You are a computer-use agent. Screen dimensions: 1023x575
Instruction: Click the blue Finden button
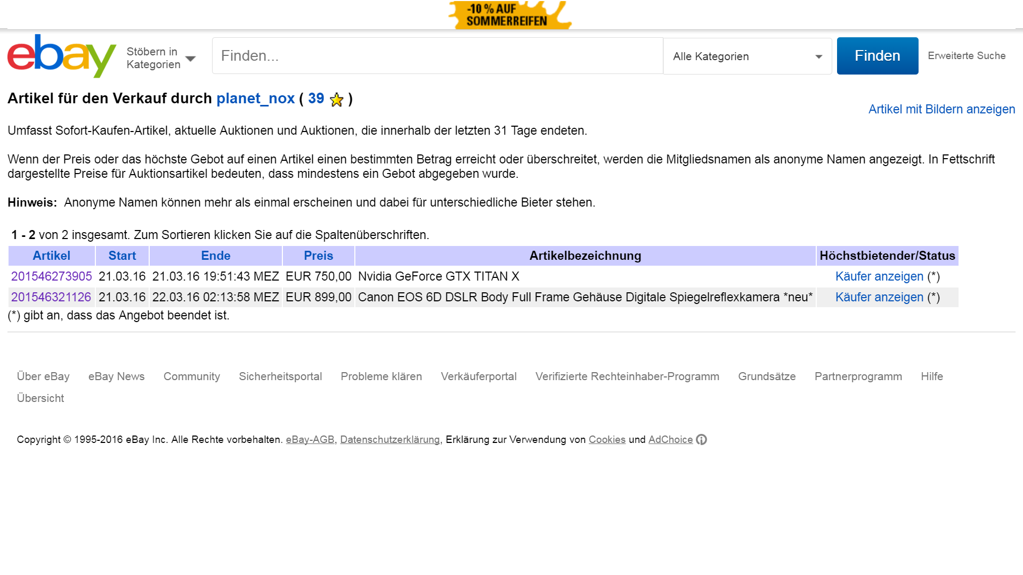[x=878, y=56]
